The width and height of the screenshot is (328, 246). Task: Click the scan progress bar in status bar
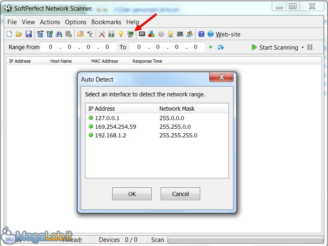(x=245, y=240)
